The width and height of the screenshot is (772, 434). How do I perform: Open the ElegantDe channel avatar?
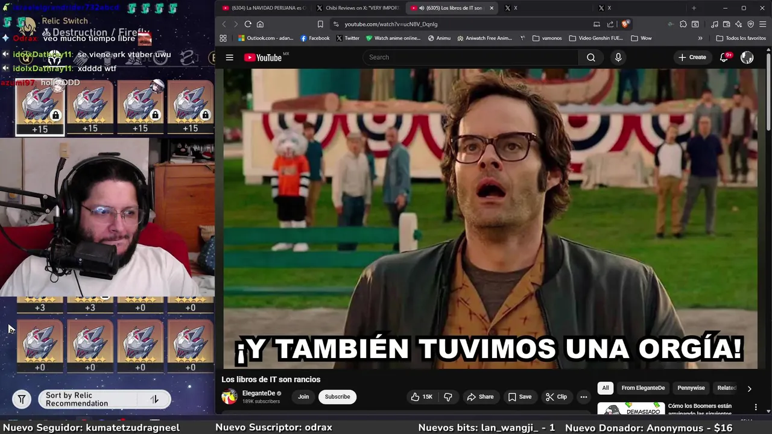tap(229, 397)
